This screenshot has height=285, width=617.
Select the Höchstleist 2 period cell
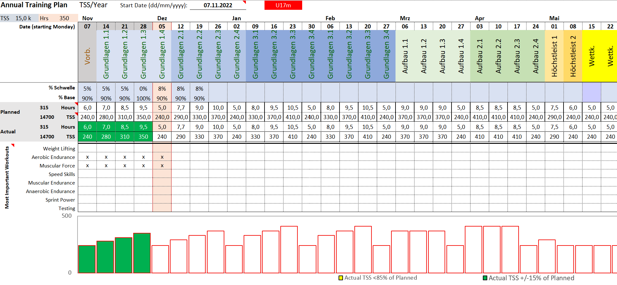pyautogui.click(x=573, y=56)
